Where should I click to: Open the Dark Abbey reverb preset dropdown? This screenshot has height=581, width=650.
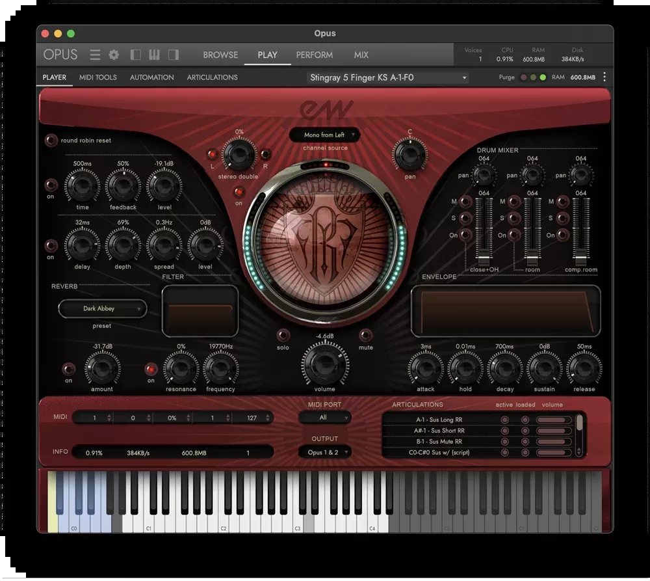103,309
